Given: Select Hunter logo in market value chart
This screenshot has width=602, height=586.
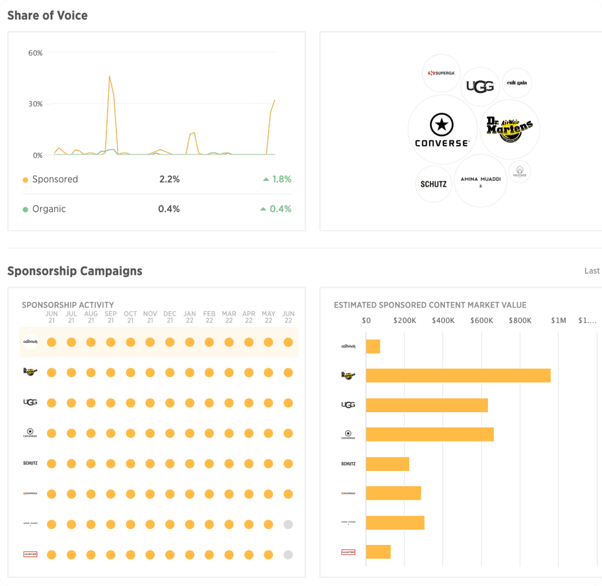Looking at the screenshot, I should point(348,553).
